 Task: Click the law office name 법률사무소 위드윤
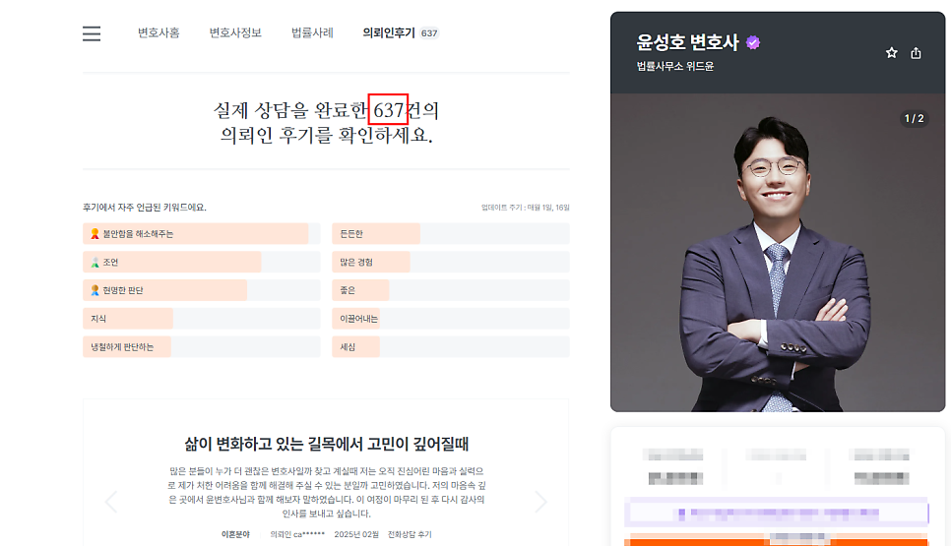pyautogui.click(x=675, y=67)
